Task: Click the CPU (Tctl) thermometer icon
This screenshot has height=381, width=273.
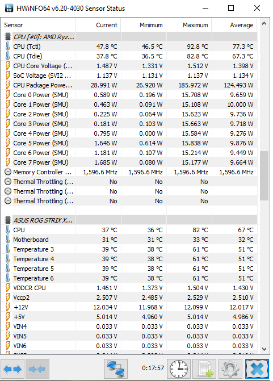Action: click(x=8, y=46)
